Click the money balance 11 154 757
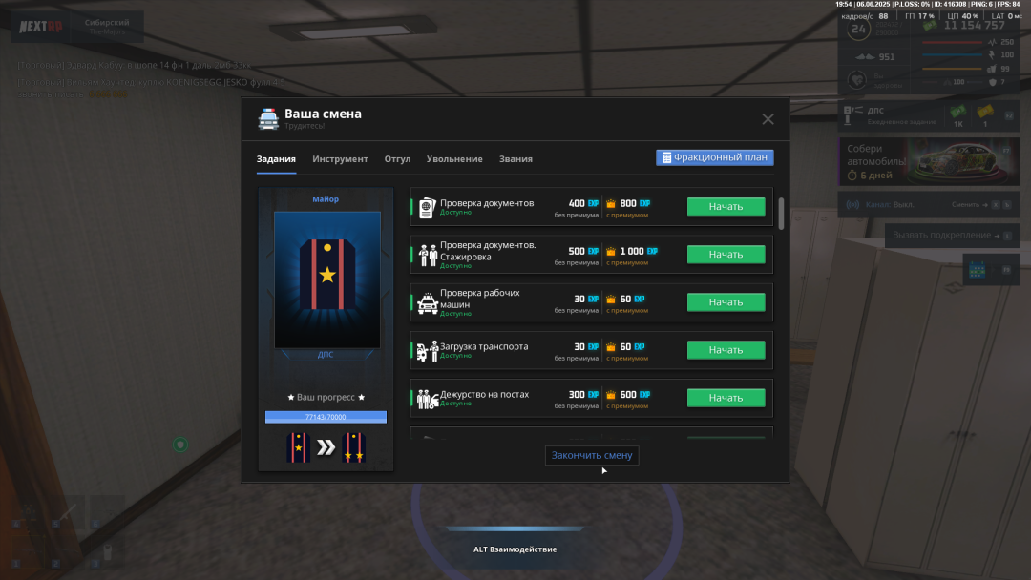This screenshot has height=580, width=1031. 975,26
